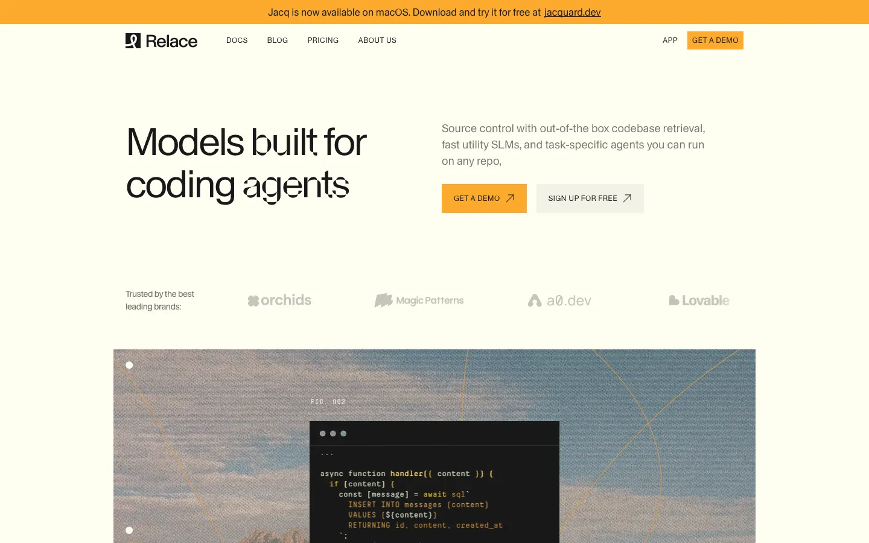Image resolution: width=869 pixels, height=543 pixels.
Task: Click the 'INSERT INTO messages (content)' code line
Action: (x=418, y=504)
